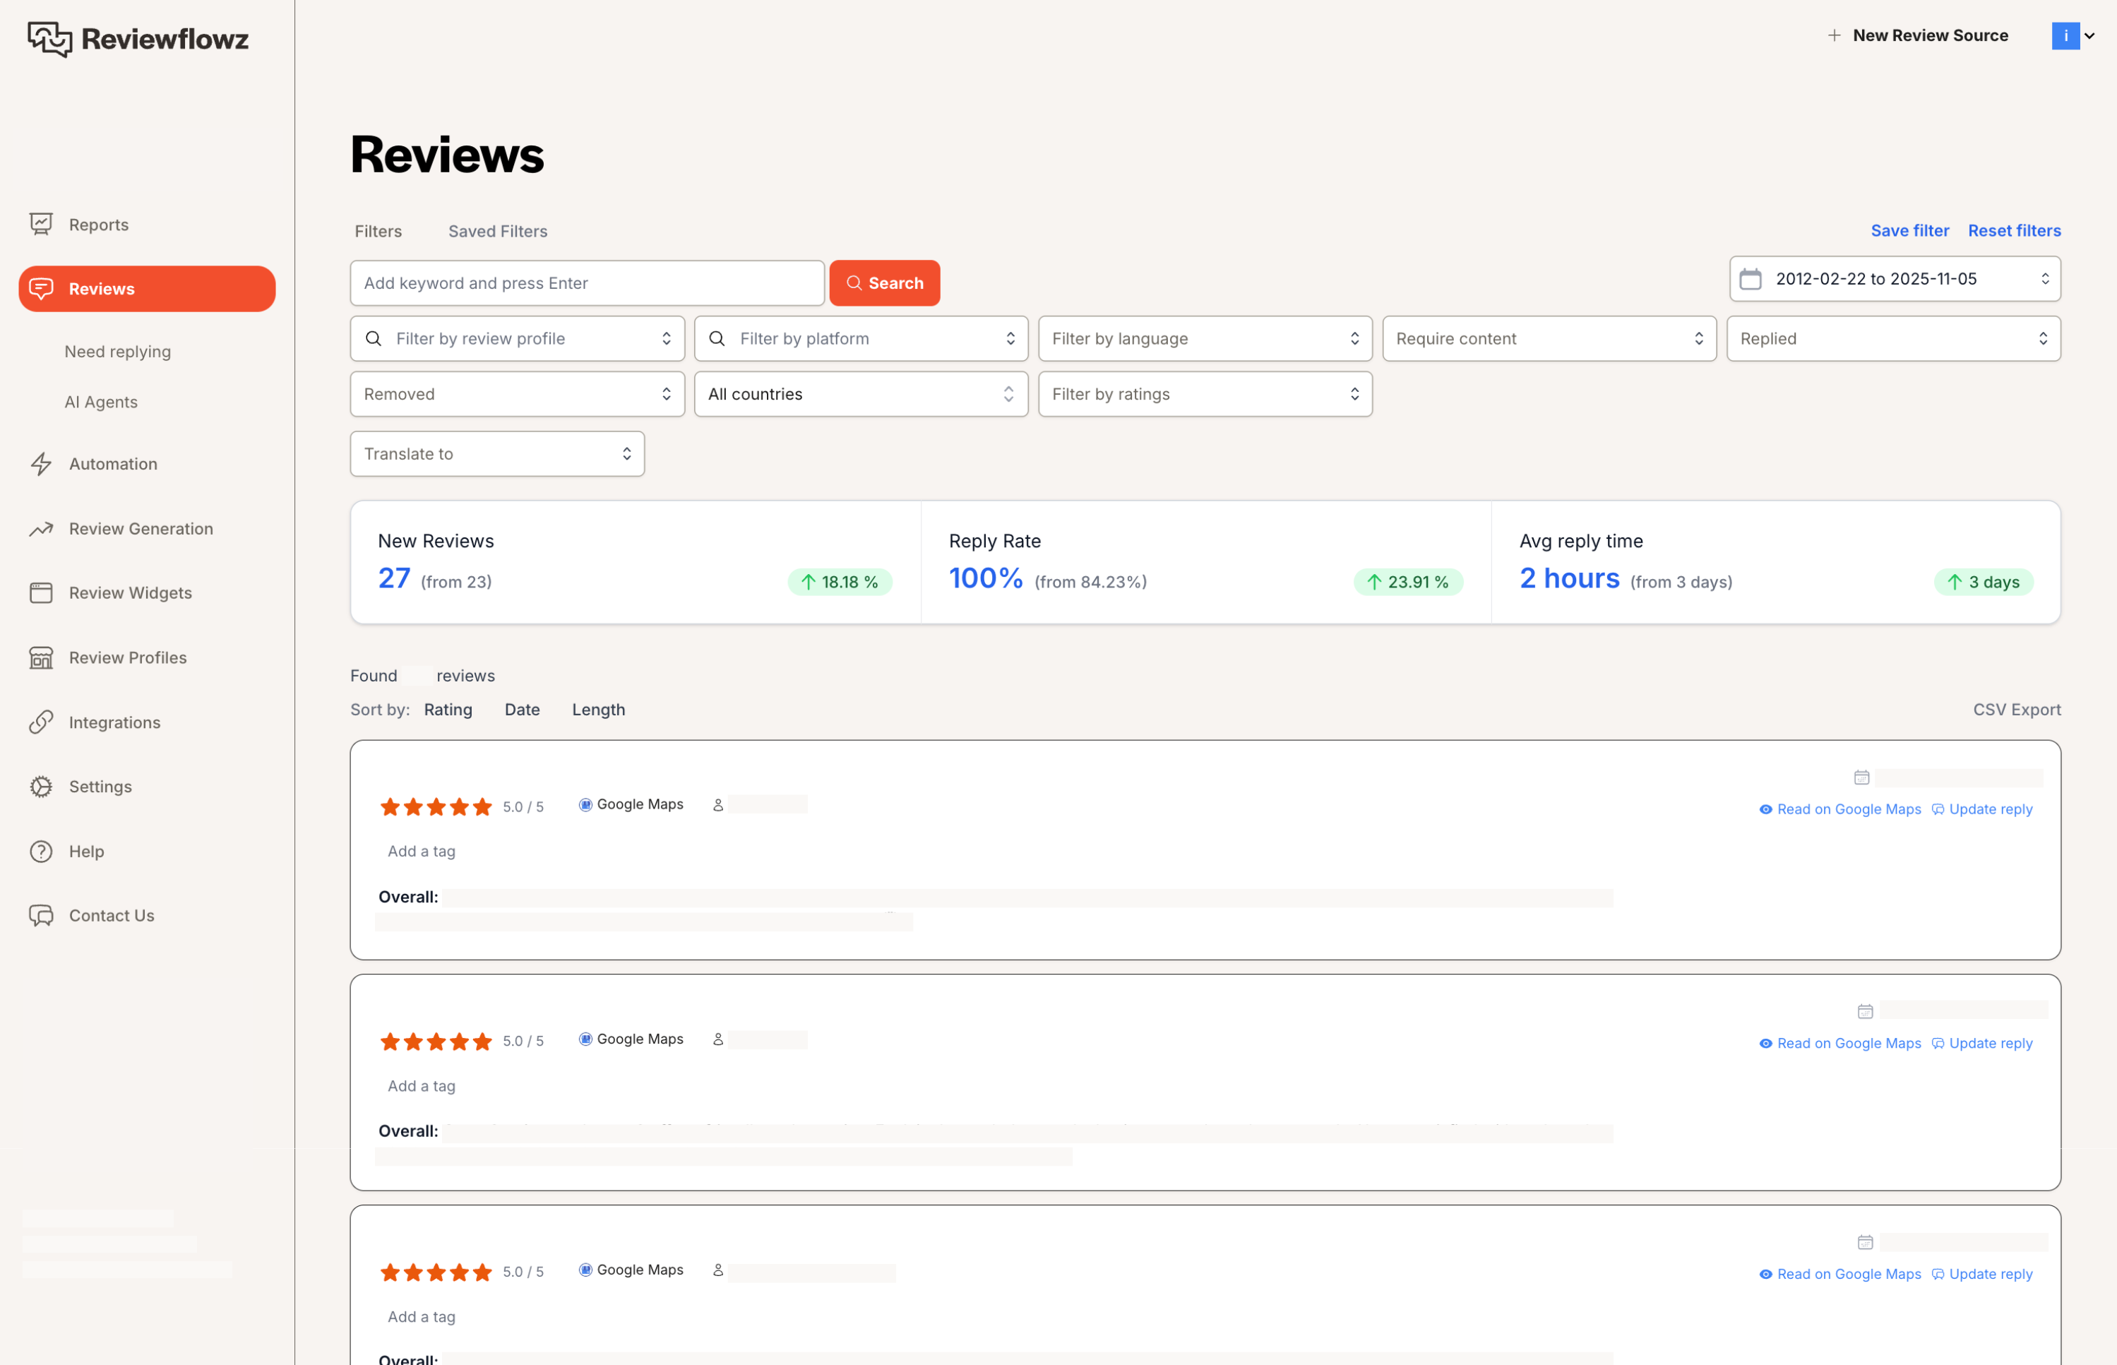Sort reviews by Length
The image size is (2117, 1365).
(598, 710)
